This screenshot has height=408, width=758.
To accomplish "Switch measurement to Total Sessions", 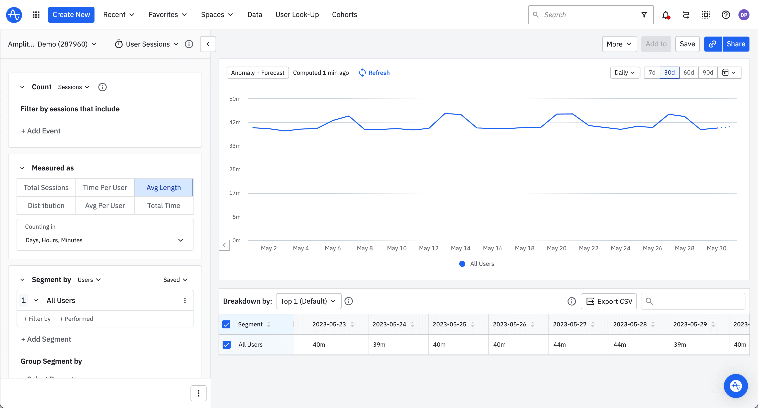I will (x=46, y=187).
